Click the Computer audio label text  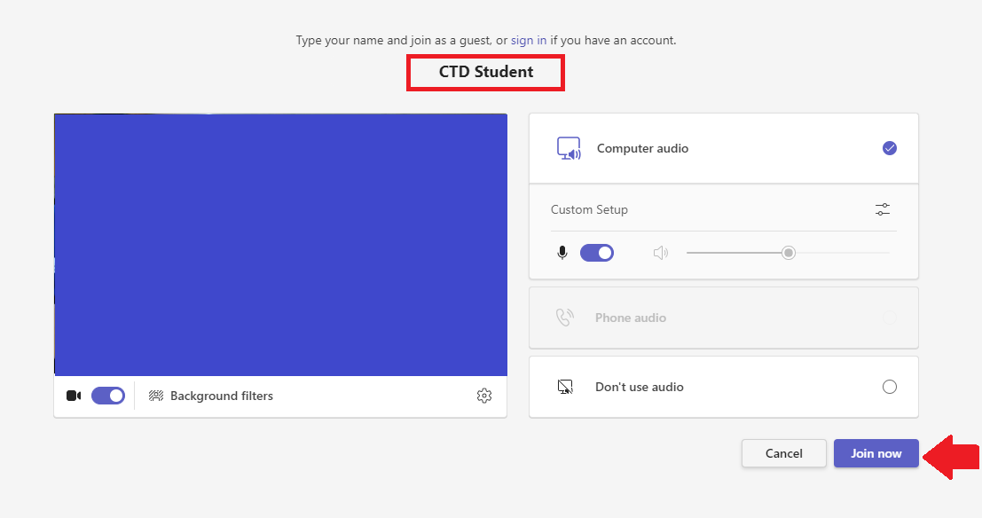click(642, 148)
